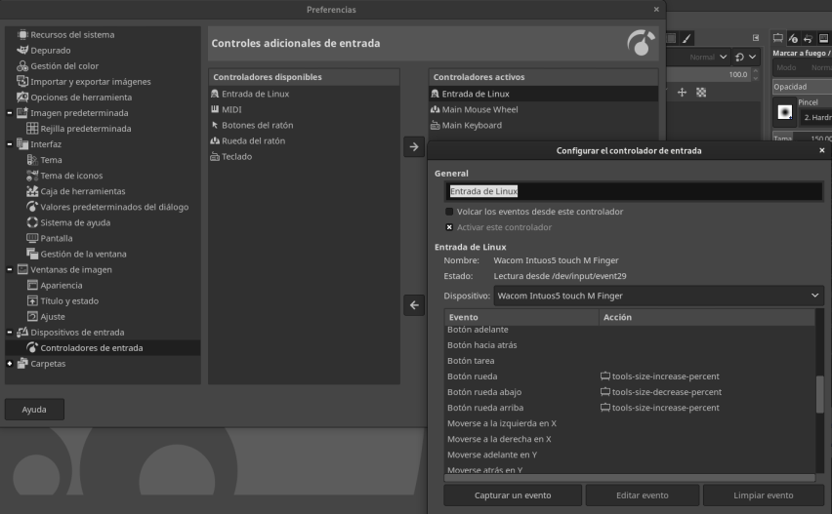Select the Botón rueda abajo event row

(x=484, y=392)
